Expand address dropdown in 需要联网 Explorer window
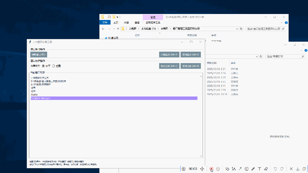 coord(257,57)
